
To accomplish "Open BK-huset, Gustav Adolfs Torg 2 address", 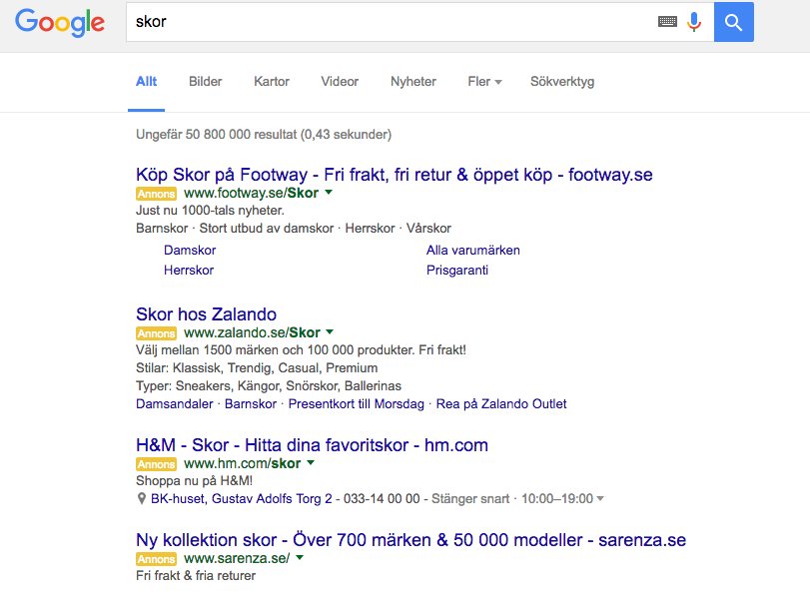I will tap(242, 498).
